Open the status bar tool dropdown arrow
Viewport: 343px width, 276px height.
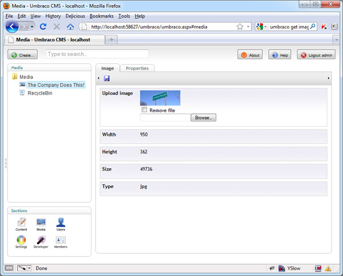tap(29, 268)
